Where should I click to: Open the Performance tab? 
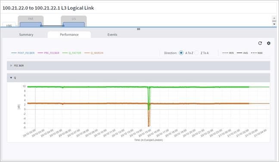[69, 34]
